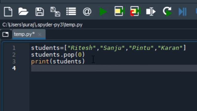
Task: Open the browse tabs icon beside temp.py
Action: pos(6,34)
